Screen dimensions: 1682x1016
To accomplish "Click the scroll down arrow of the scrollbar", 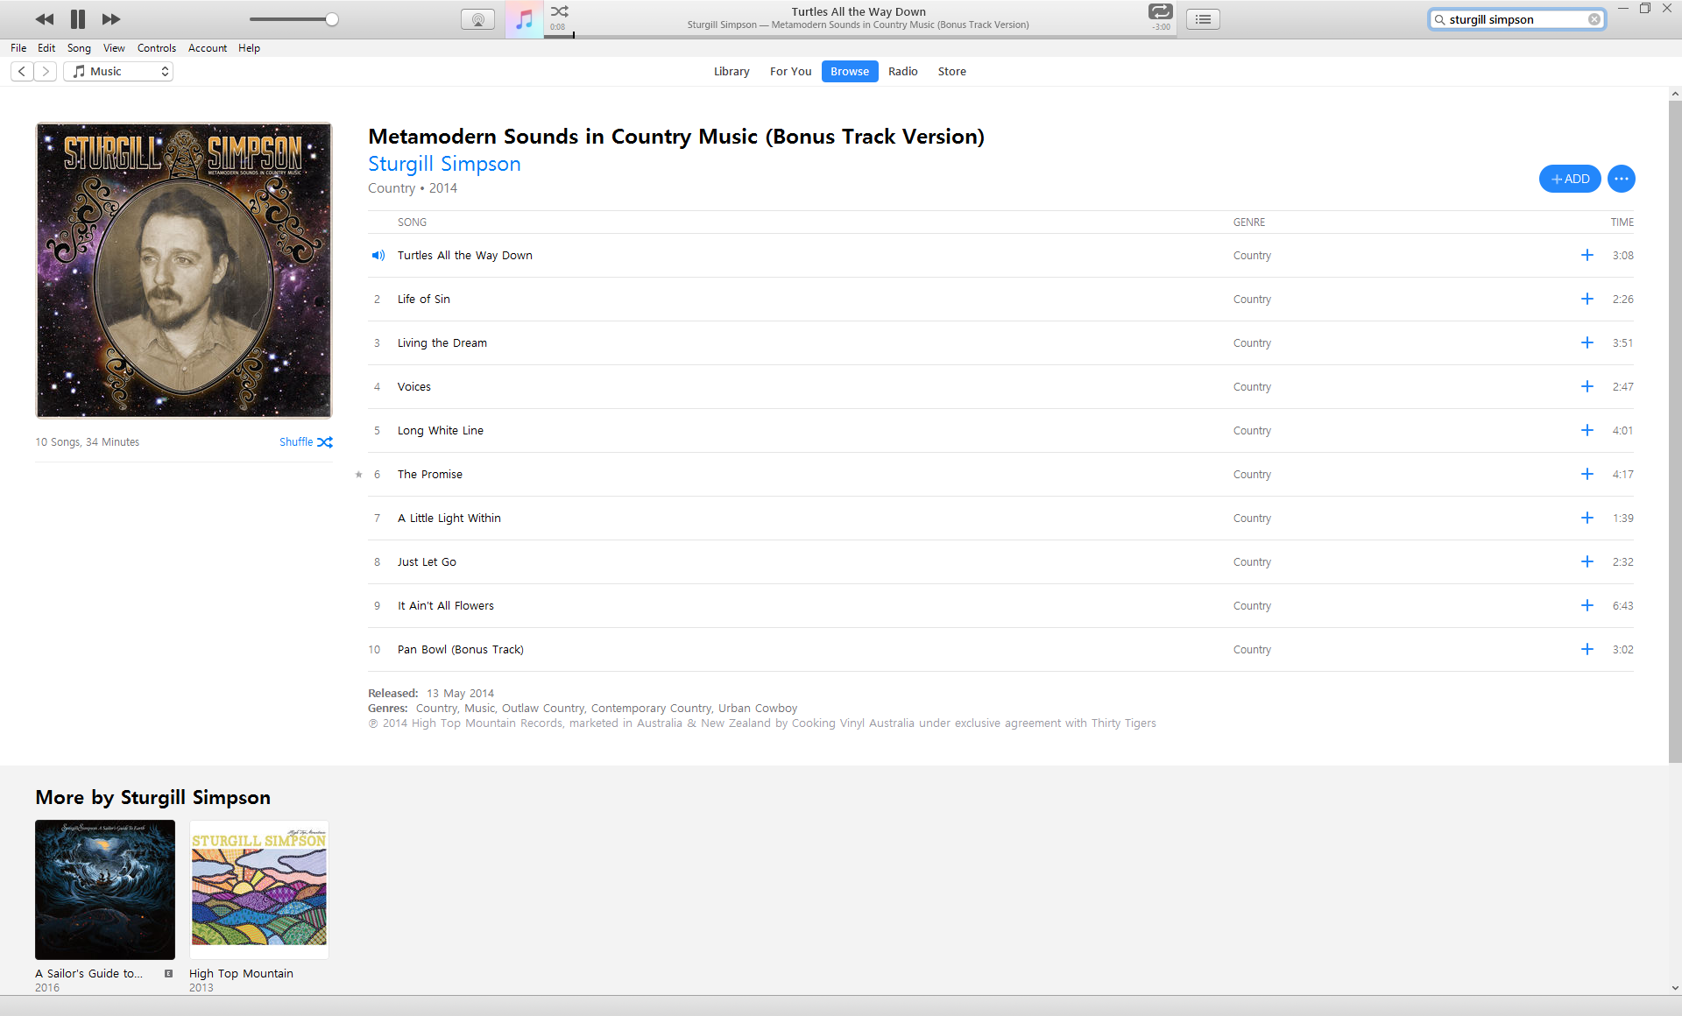I will pos(1675,988).
